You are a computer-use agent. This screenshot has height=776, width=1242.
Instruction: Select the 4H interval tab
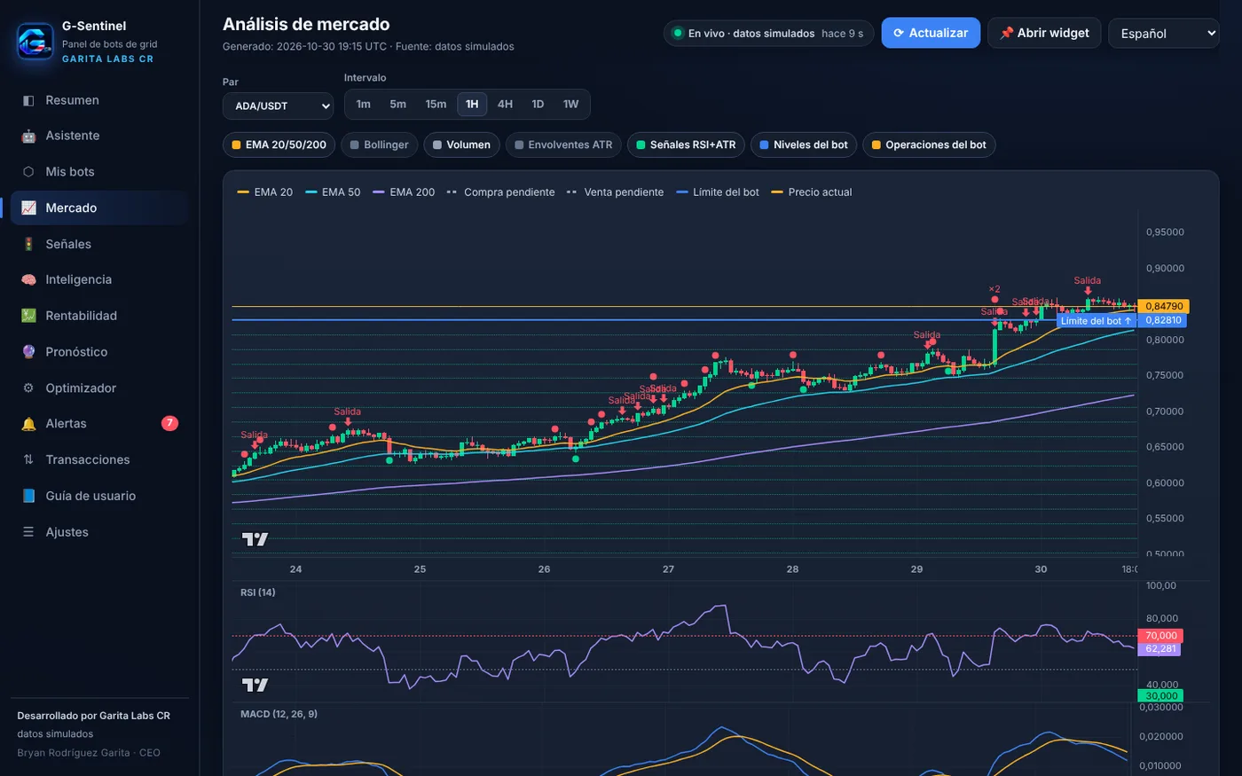pyautogui.click(x=505, y=104)
